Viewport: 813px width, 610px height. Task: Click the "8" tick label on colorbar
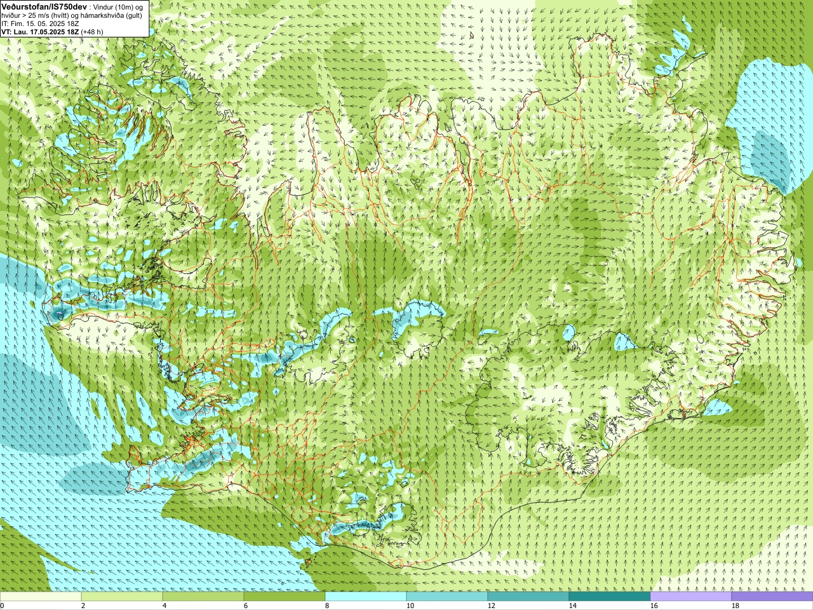click(327, 606)
